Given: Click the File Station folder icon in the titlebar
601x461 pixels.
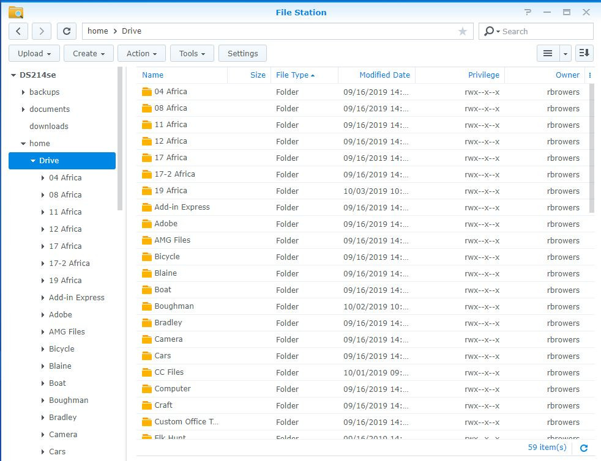Looking at the screenshot, I should coord(17,12).
